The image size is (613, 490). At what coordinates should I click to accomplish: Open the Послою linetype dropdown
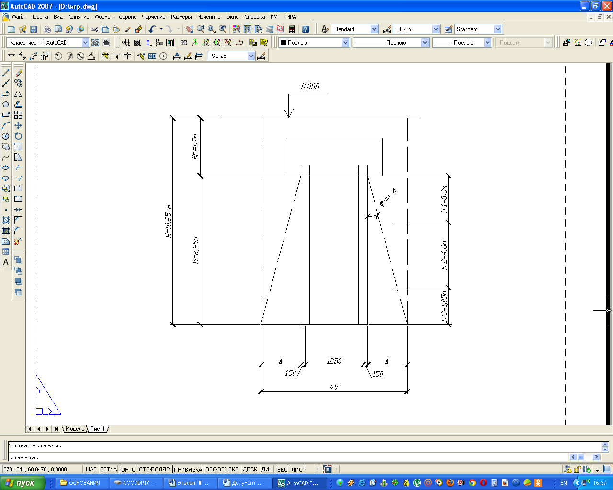click(x=425, y=43)
